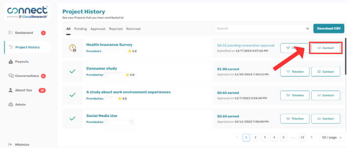Select the All filter tab

point(69,29)
